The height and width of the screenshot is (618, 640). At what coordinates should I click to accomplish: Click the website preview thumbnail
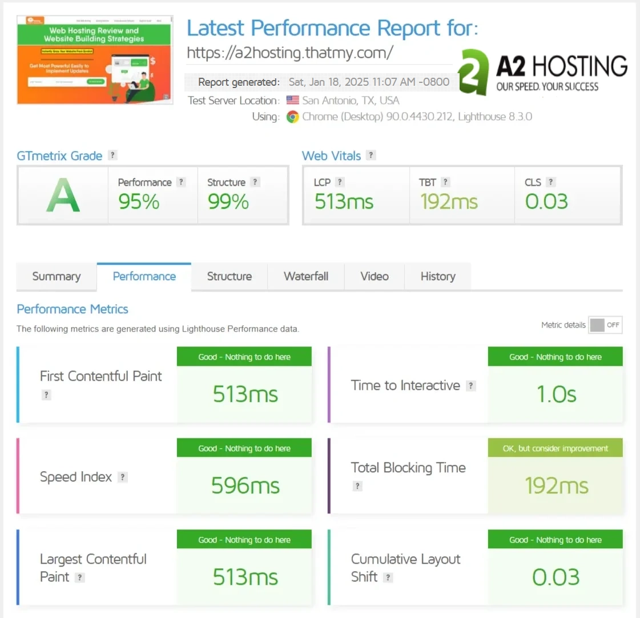(x=95, y=59)
